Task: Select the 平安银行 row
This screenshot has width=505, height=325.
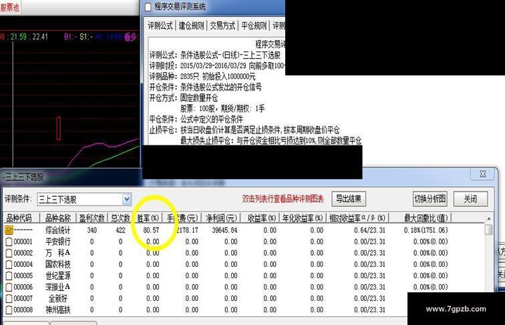Action: 243,242
